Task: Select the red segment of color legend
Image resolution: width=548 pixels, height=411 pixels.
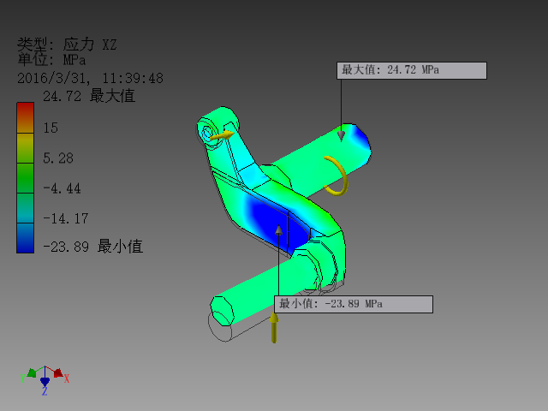Action: 25,117
